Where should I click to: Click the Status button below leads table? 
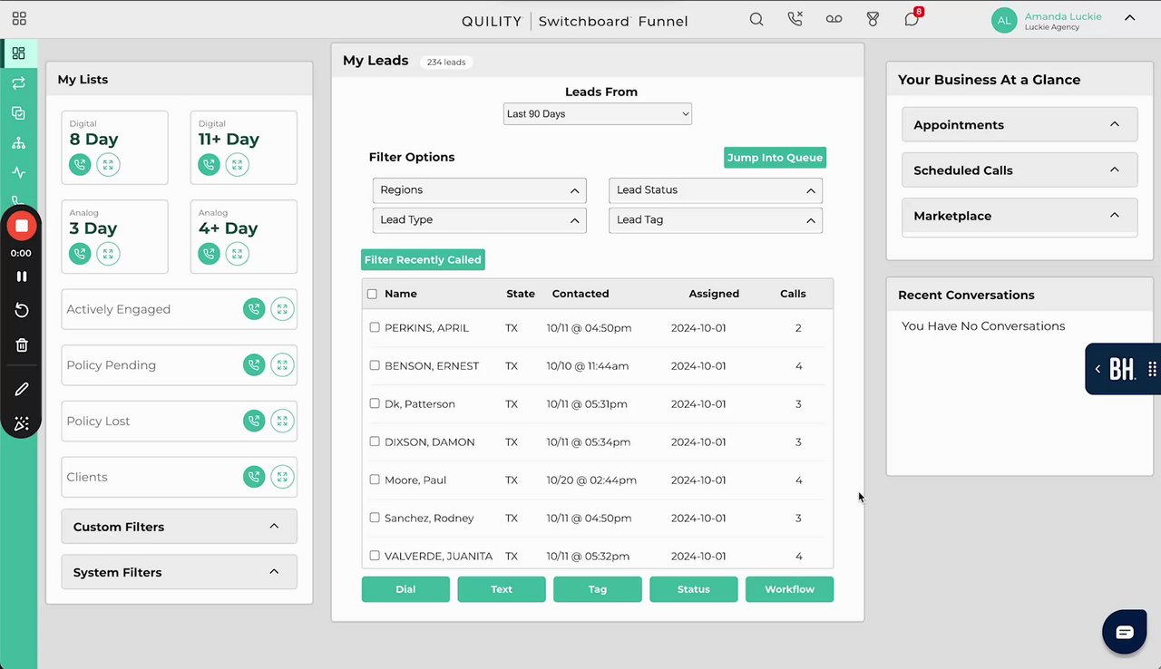tap(694, 589)
